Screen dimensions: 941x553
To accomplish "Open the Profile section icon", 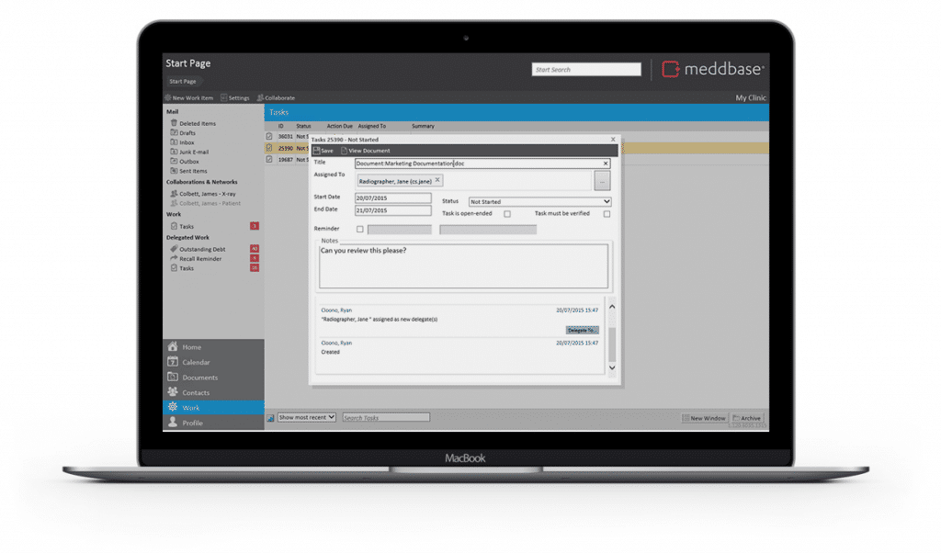I will 173,423.
